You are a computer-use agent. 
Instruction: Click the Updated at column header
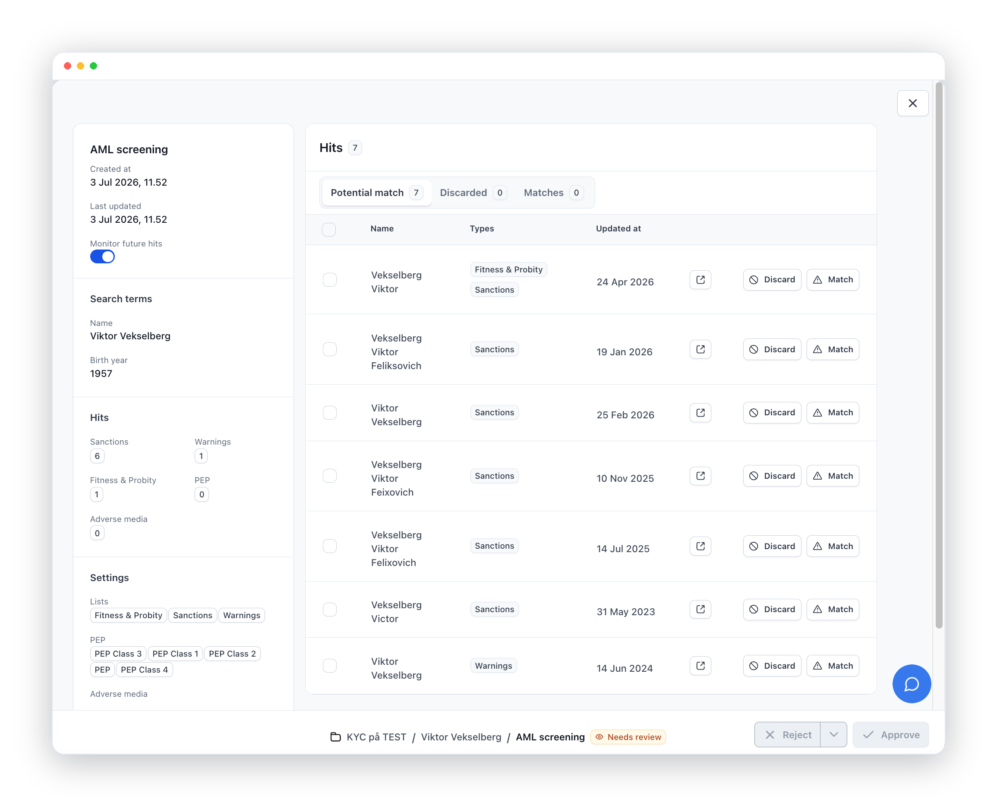tap(618, 228)
